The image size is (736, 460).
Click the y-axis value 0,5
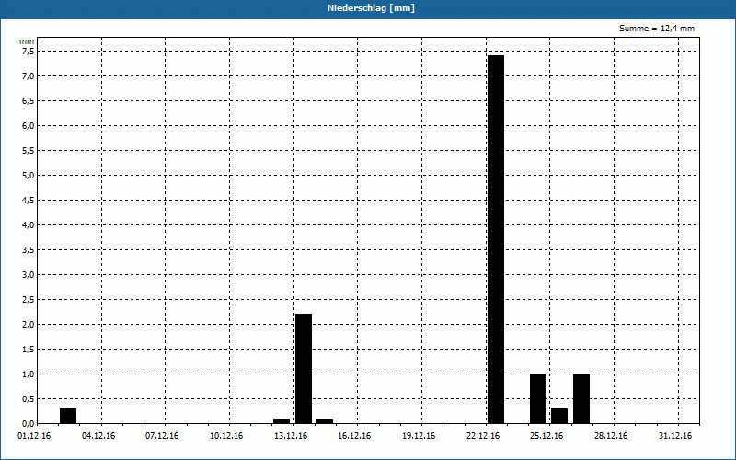(29, 399)
